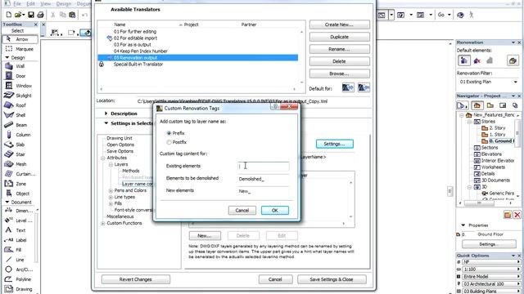
Task: Click the Rename translator button
Action: (340, 49)
